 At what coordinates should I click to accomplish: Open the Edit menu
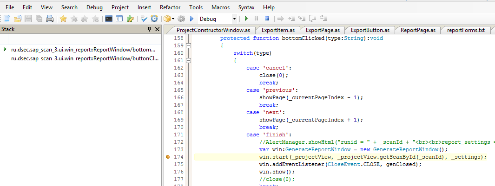pyautogui.click(x=27, y=7)
